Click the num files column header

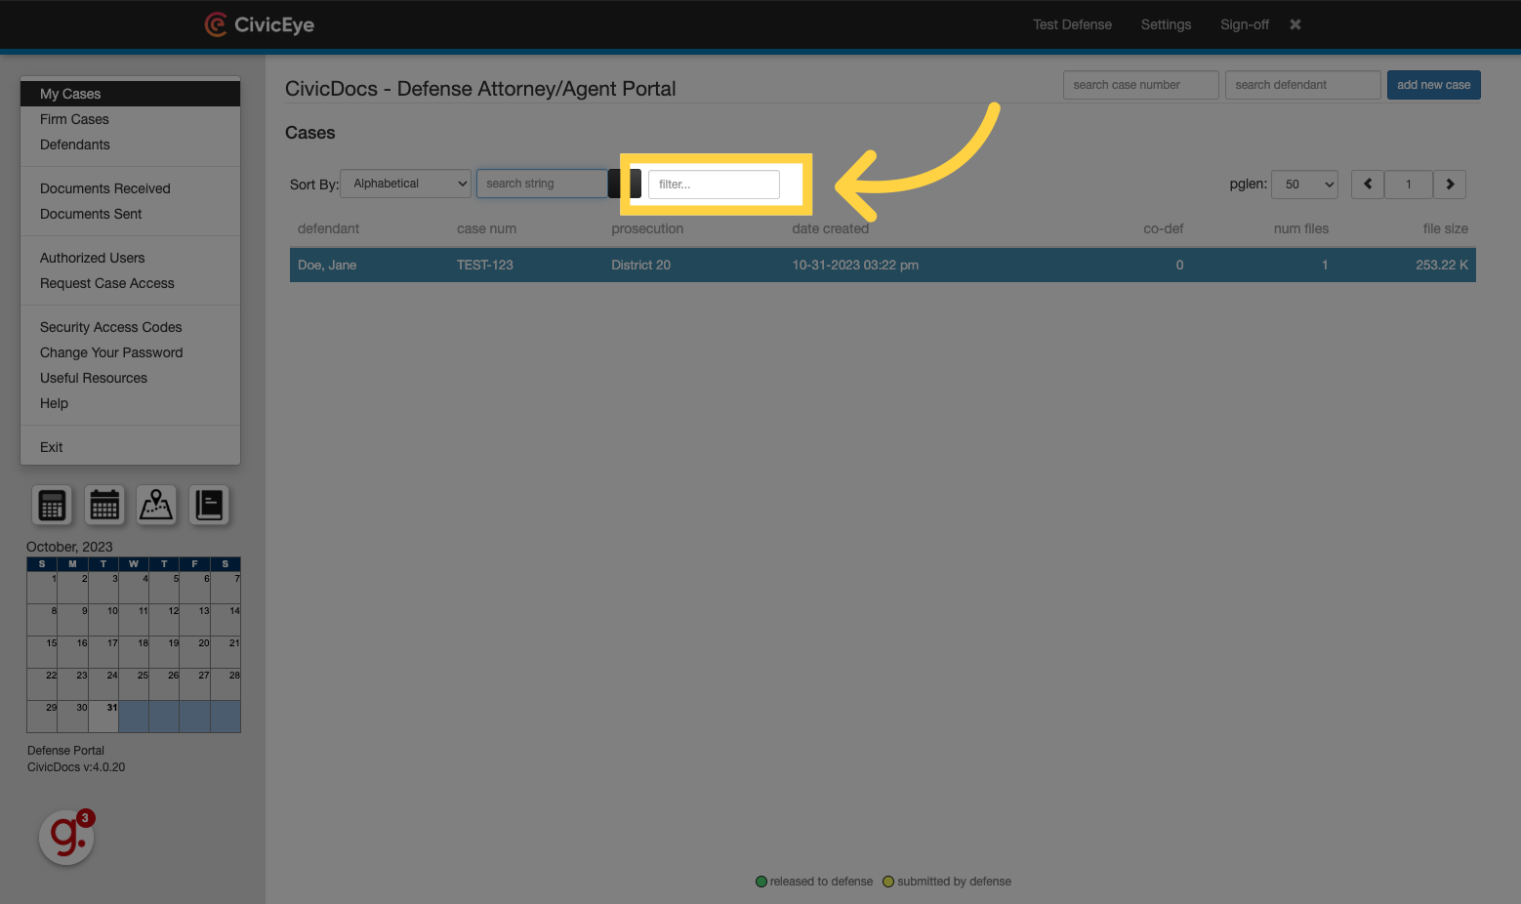point(1300,228)
